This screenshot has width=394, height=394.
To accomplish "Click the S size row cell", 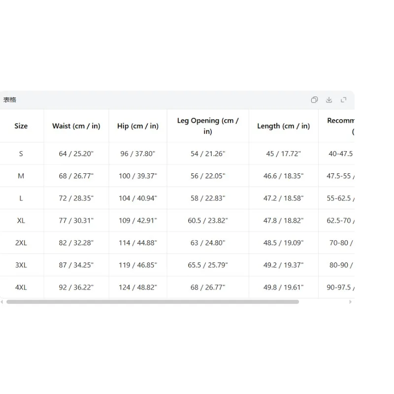I will [x=21, y=154].
